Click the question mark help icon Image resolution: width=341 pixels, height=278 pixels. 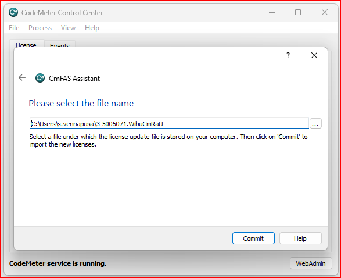tap(288, 55)
